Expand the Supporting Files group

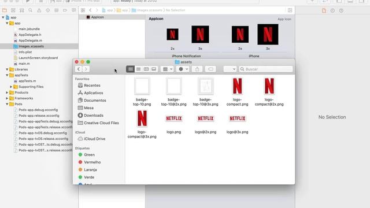(11, 87)
